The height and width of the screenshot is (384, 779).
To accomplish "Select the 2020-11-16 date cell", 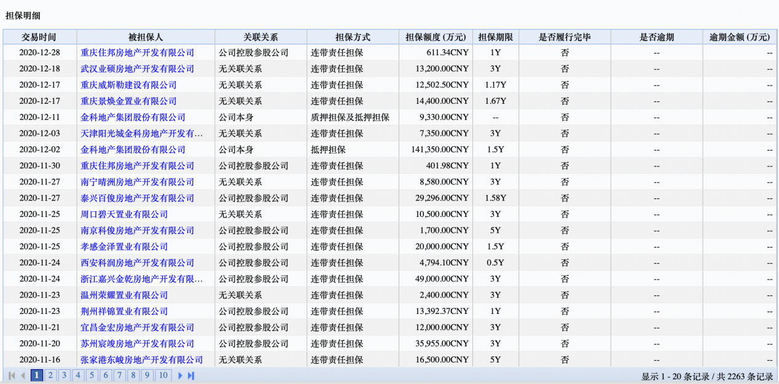I will 39,360.
